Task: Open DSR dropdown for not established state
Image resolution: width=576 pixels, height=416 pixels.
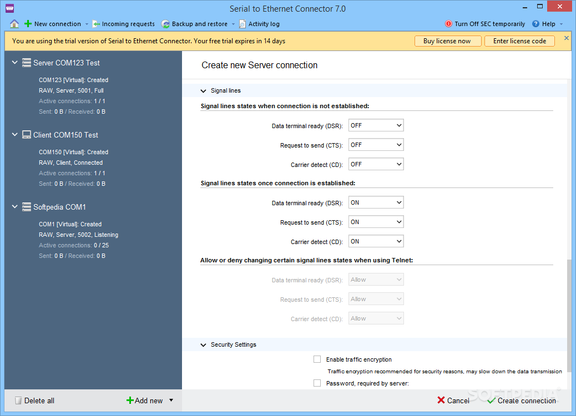Action: (x=376, y=125)
